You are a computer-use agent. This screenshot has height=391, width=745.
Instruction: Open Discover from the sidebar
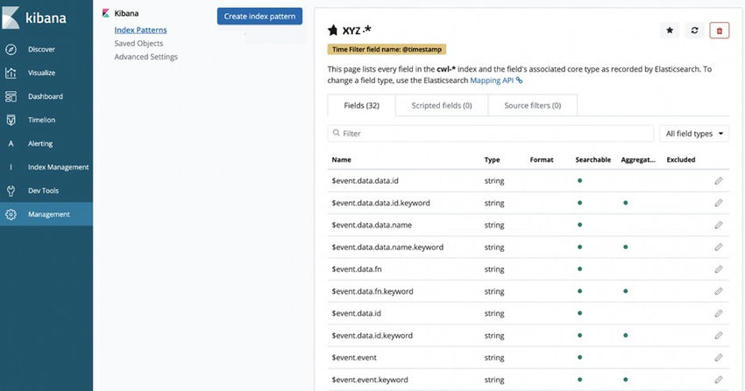41,50
